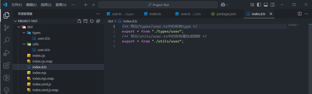312x94 pixels.
Task: Close the index.d.ts editor tab
Action: (x=271, y=14)
